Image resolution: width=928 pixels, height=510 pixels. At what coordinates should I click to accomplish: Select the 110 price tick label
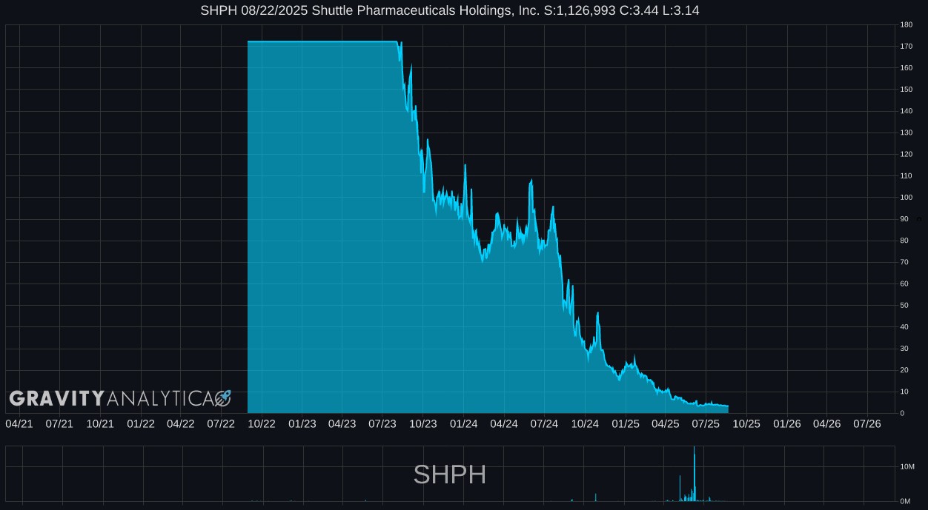point(906,176)
